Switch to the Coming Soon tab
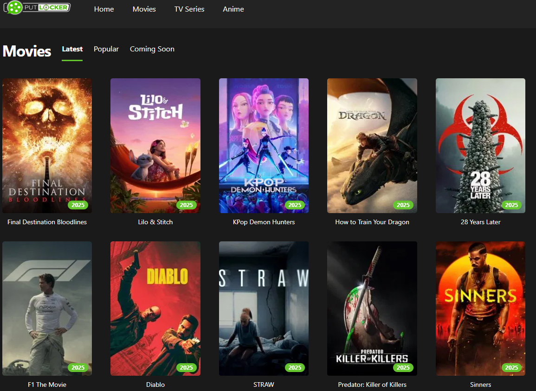This screenshot has height=391, width=536. tap(152, 49)
